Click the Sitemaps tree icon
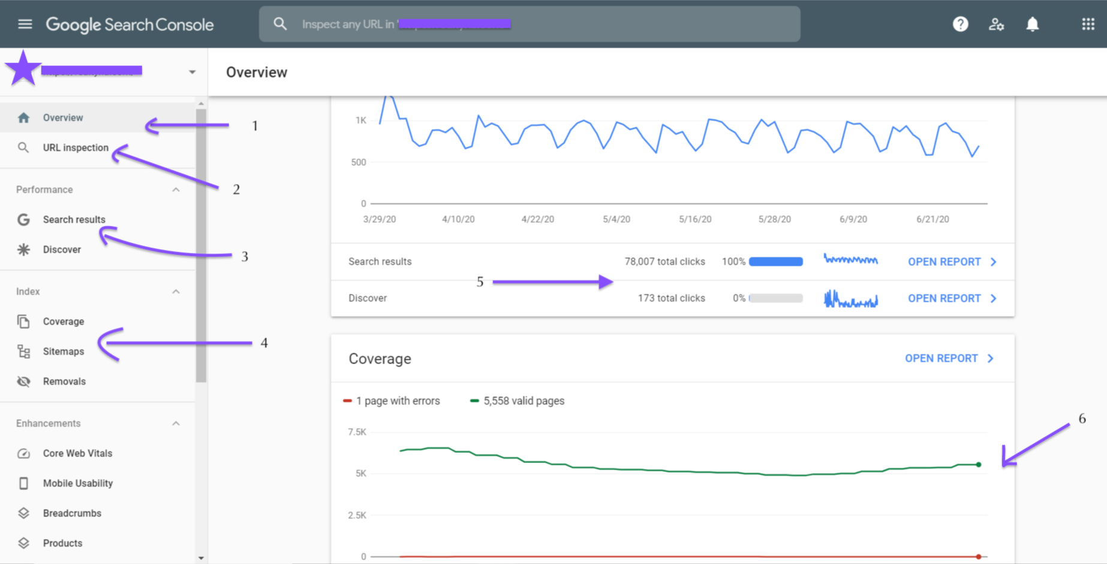 tap(23, 351)
